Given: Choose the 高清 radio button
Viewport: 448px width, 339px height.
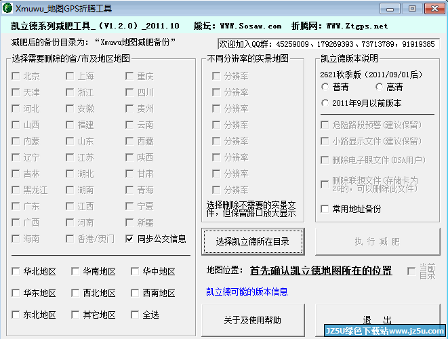Looking at the screenshot, I should click(379, 87).
